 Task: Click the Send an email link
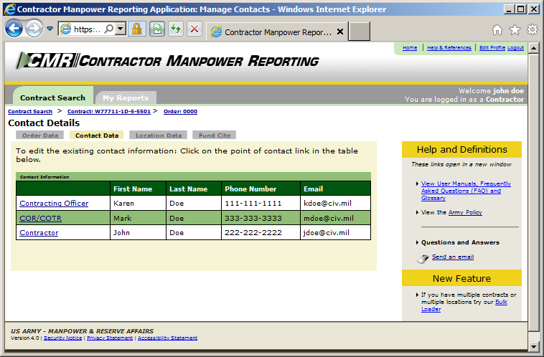452,257
